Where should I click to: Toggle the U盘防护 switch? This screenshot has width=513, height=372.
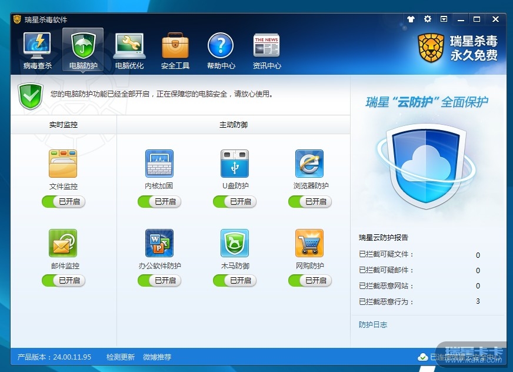(x=235, y=201)
